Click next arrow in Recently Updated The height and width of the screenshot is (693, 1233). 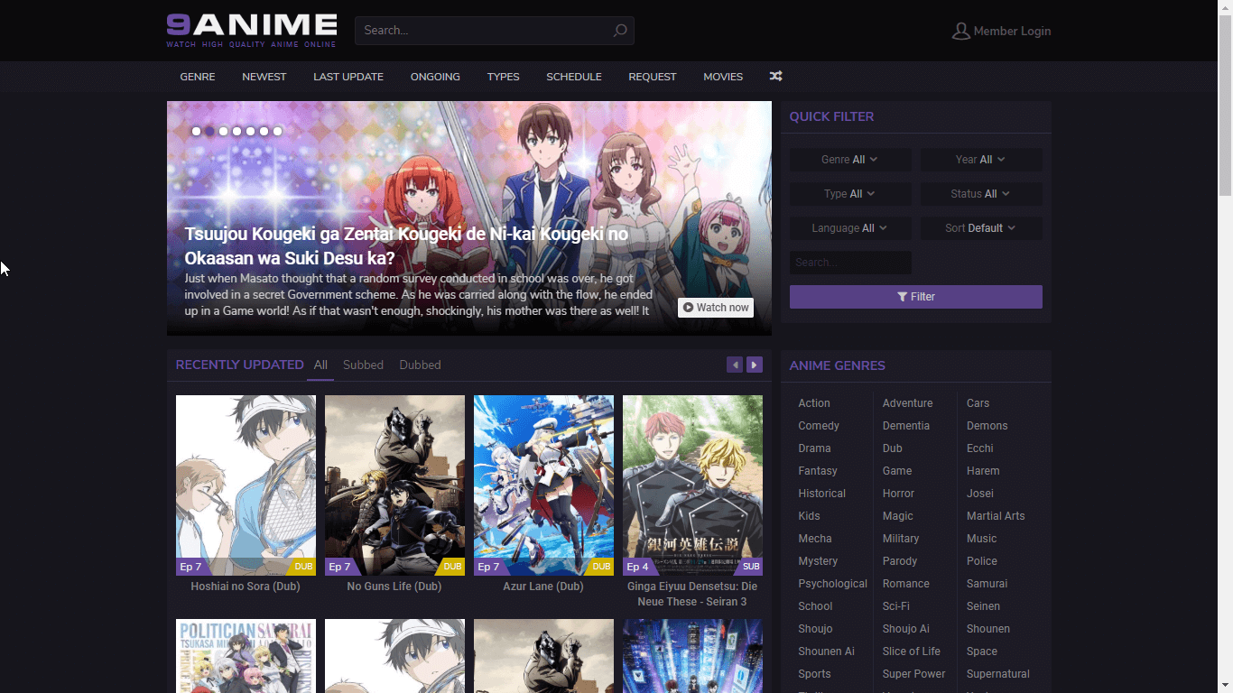click(755, 365)
